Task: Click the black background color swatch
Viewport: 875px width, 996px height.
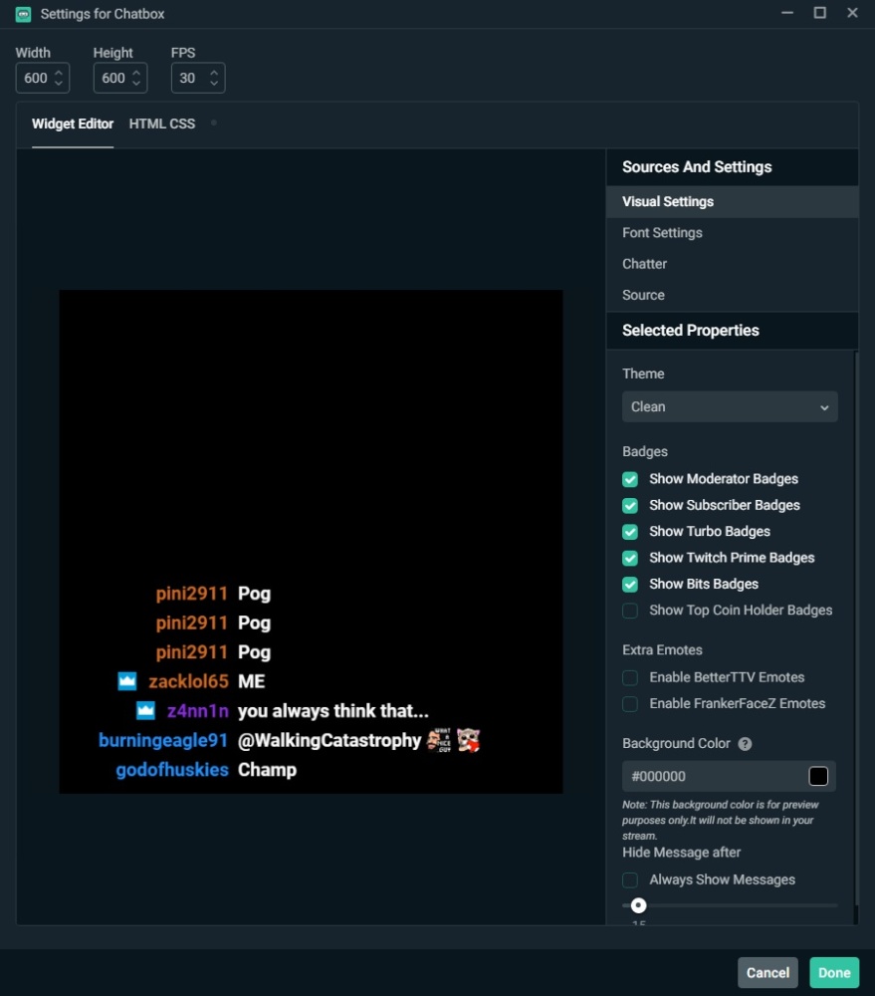Action: coord(818,776)
